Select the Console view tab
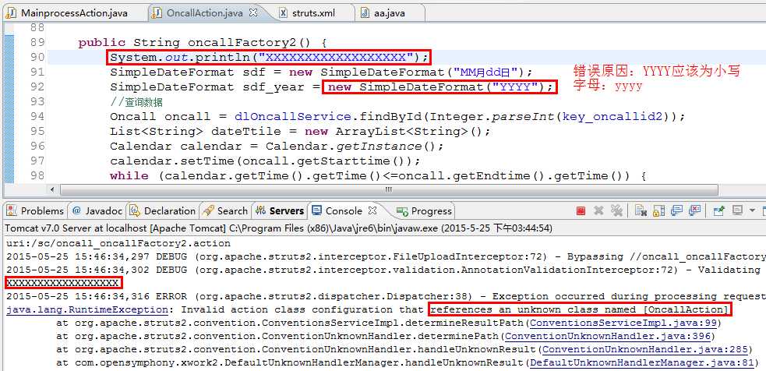This screenshot has height=371, width=766. [344, 211]
